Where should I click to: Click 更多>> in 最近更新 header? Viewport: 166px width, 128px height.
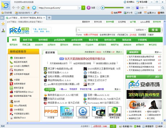(x=119, y=52)
